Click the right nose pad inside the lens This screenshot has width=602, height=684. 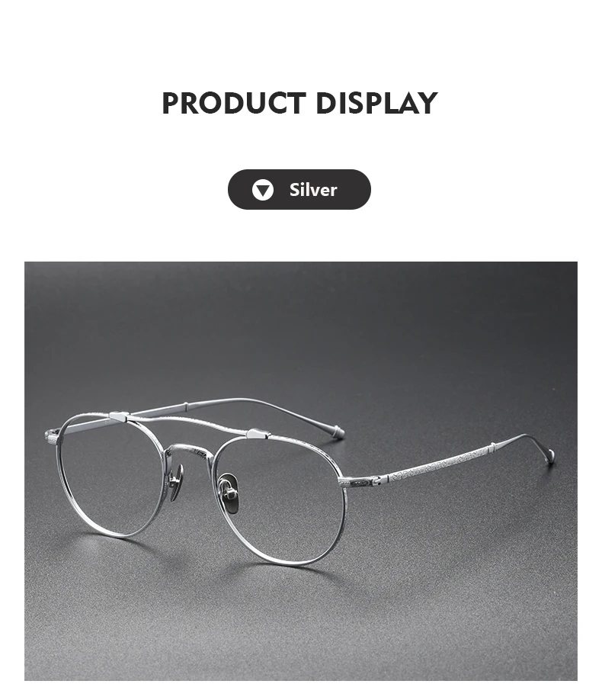coord(230,494)
